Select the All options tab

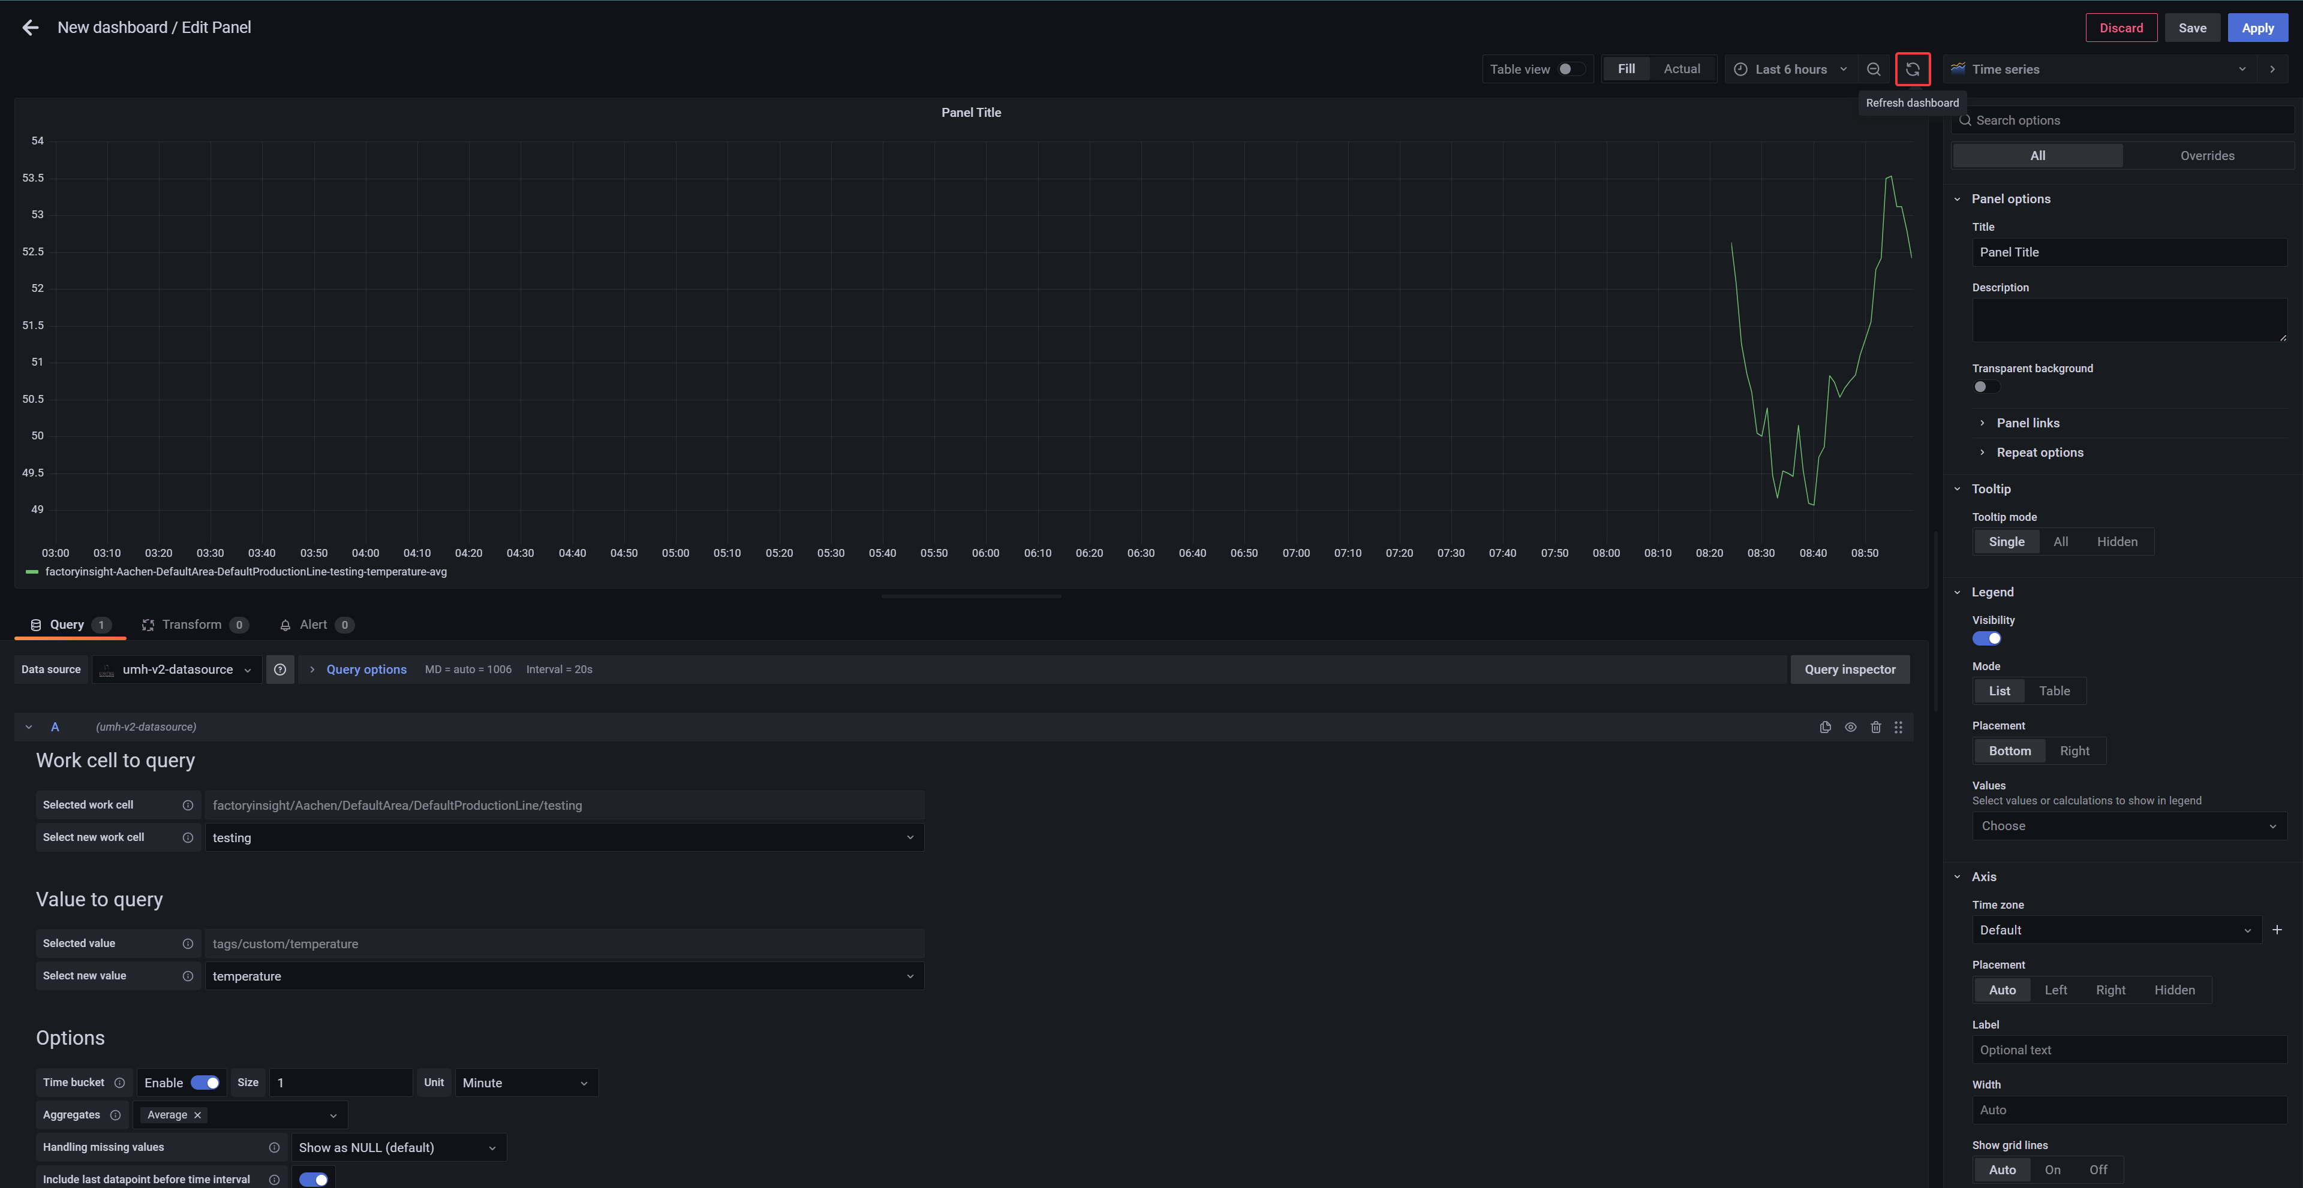pyautogui.click(x=2037, y=155)
